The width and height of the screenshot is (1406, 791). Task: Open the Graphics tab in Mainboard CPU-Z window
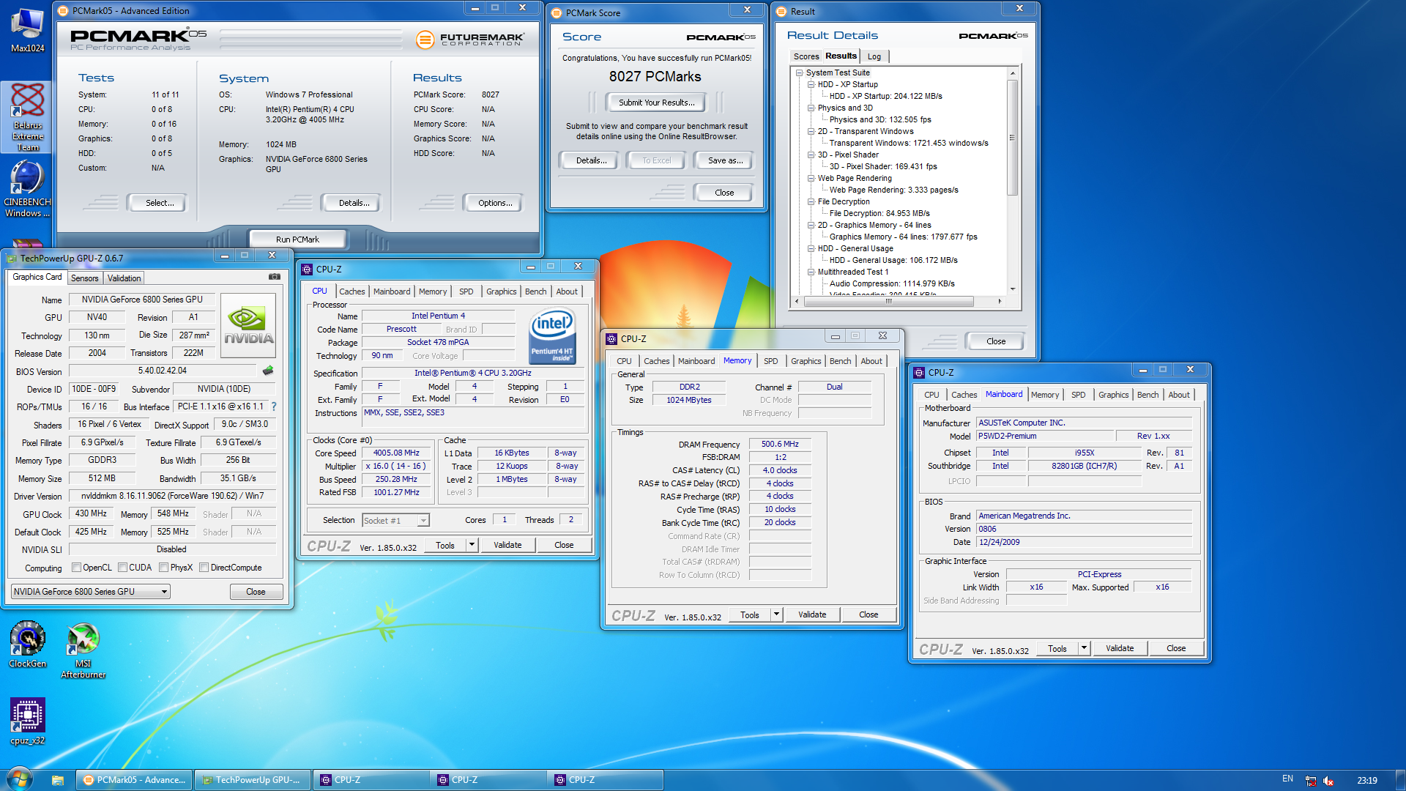tap(1113, 395)
